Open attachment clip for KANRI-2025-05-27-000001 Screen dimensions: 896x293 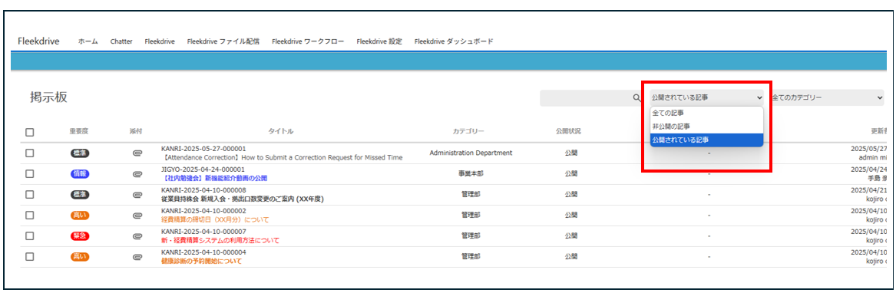click(x=137, y=153)
